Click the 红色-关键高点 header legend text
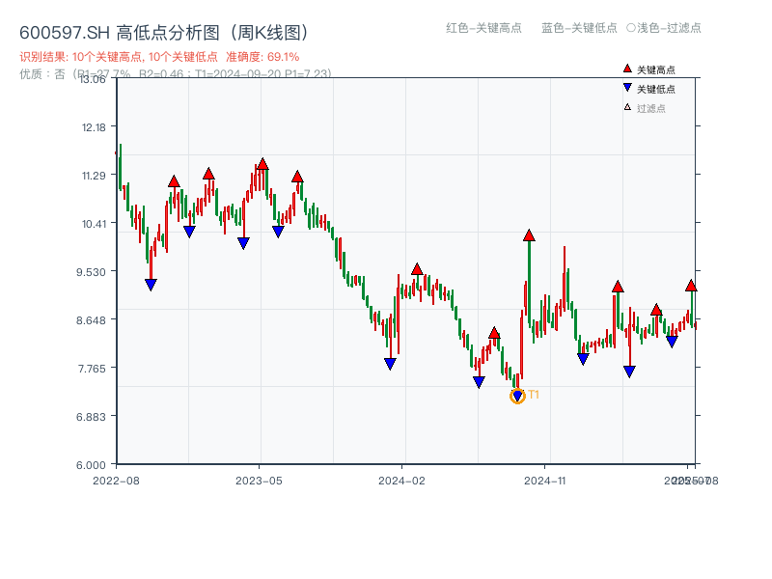772x579 pixels. pos(483,28)
